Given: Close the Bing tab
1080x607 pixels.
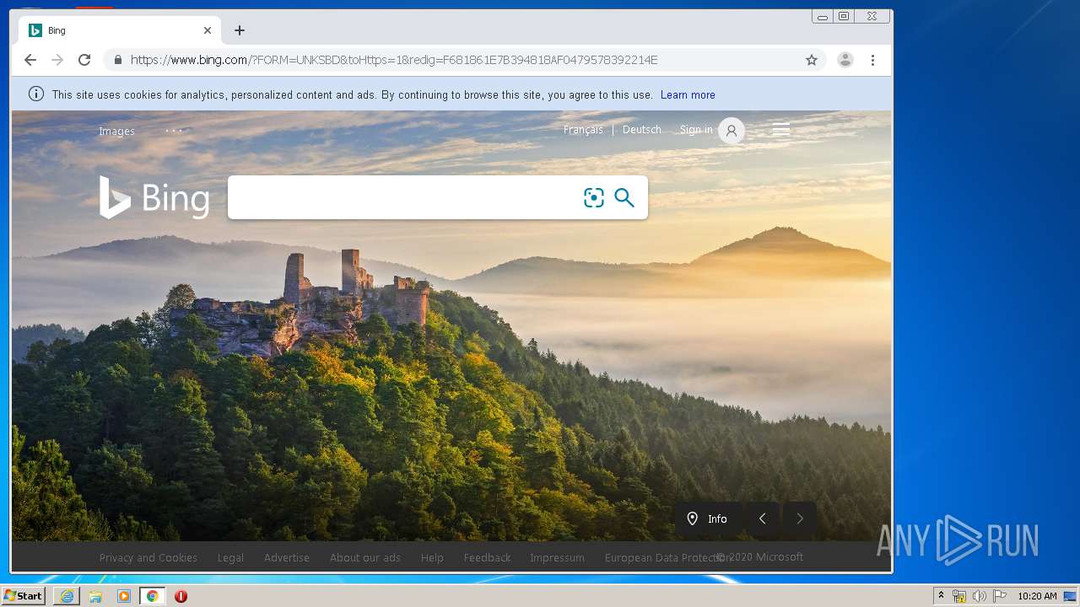Looking at the screenshot, I should (208, 30).
